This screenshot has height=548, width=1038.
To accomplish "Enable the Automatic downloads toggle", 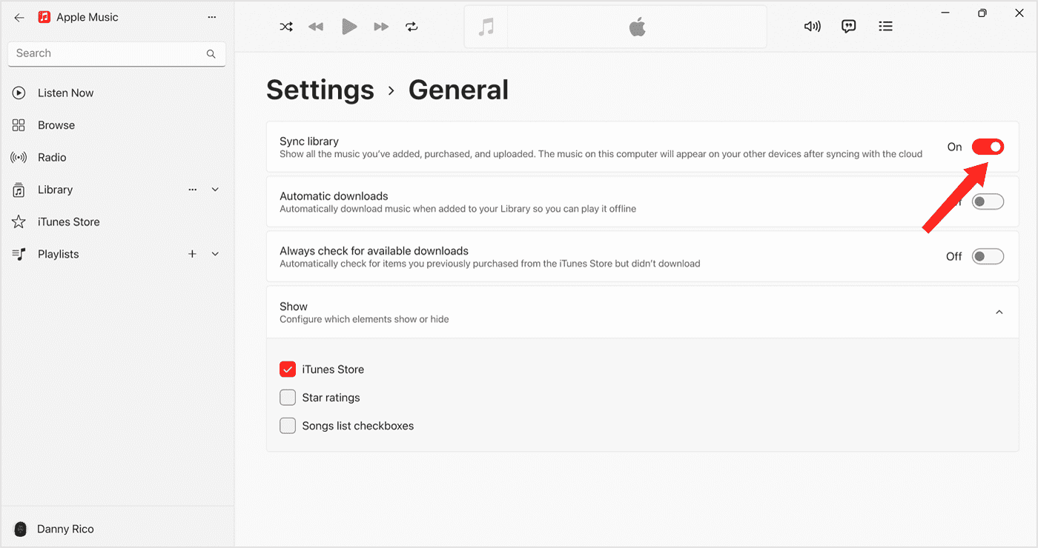I will 988,201.
